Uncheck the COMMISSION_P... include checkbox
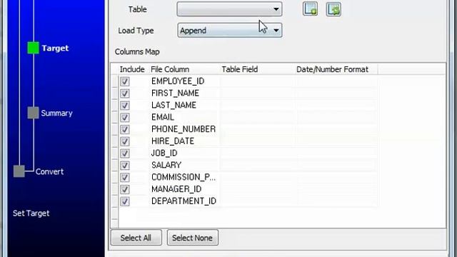Image resolution: width=457 pixels, height=257 pixels. click(x=125, y=177)
